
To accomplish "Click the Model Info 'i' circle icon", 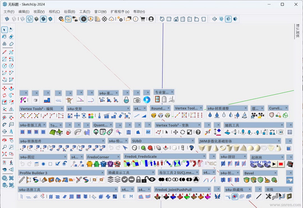I will (x=136, y=19).
